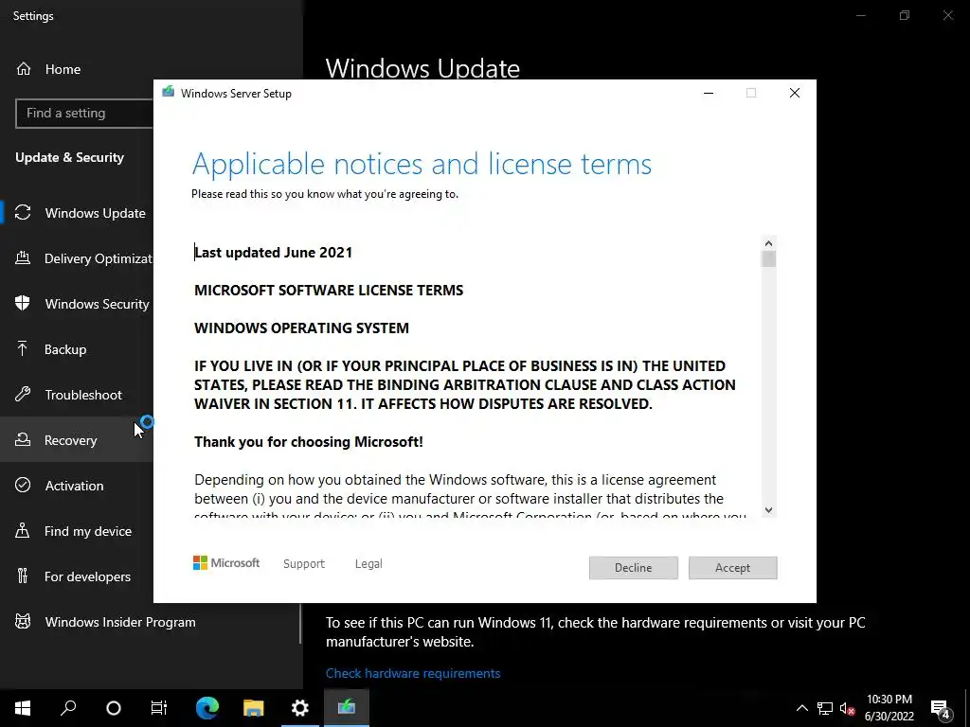Click the Troubleshoot wrench icon
Screen dimensions: 970x727
pos(23,394)
